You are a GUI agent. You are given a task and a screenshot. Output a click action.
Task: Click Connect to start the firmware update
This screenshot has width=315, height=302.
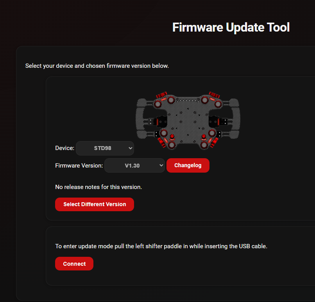(x=74, y=263)
